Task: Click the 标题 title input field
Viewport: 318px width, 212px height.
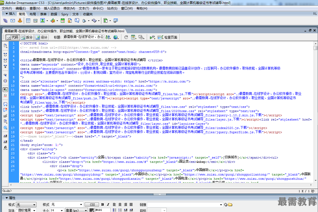Action: point(83,37)
